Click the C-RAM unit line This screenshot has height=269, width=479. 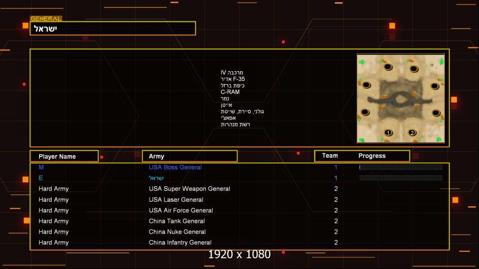click(x=230, y=92)
